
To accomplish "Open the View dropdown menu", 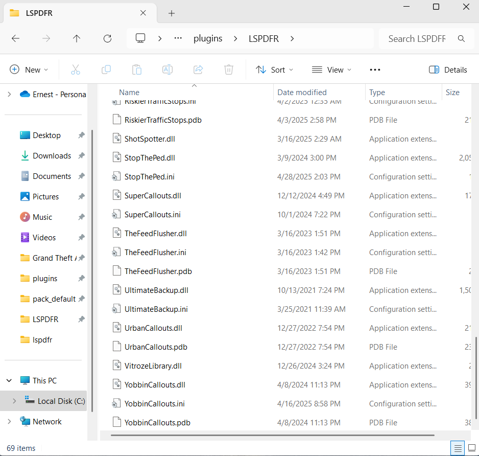I will 331,70.
